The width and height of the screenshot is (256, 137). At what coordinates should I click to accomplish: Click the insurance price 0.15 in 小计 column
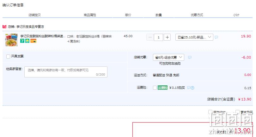248,88
